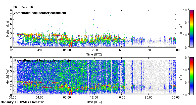The width and height of the screenshot is (196, 105).
Task: Select the "Raw attenuated backscatter coefficient" plot title
Action: pyautogui.click(x=44, y=60)
